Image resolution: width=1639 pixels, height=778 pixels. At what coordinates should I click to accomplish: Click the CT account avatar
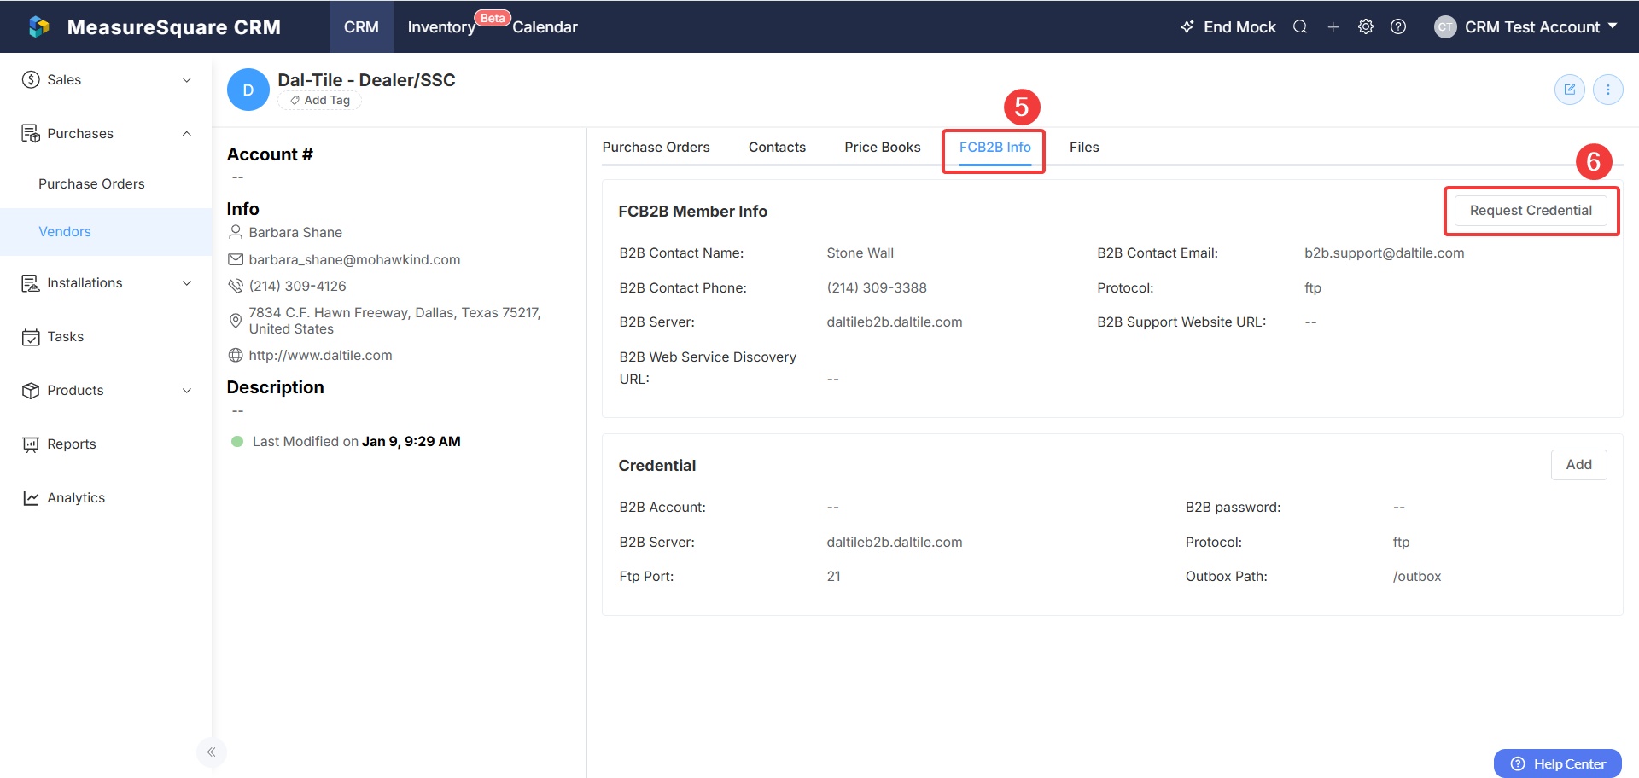tap(1445, 26)
